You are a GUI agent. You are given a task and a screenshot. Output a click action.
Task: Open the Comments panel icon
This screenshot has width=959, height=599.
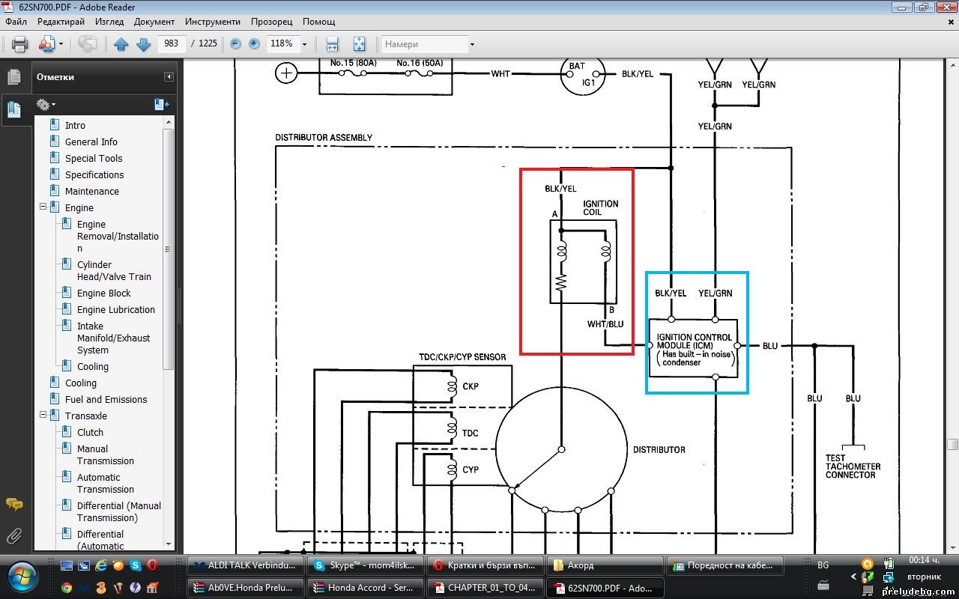(13, 504)
